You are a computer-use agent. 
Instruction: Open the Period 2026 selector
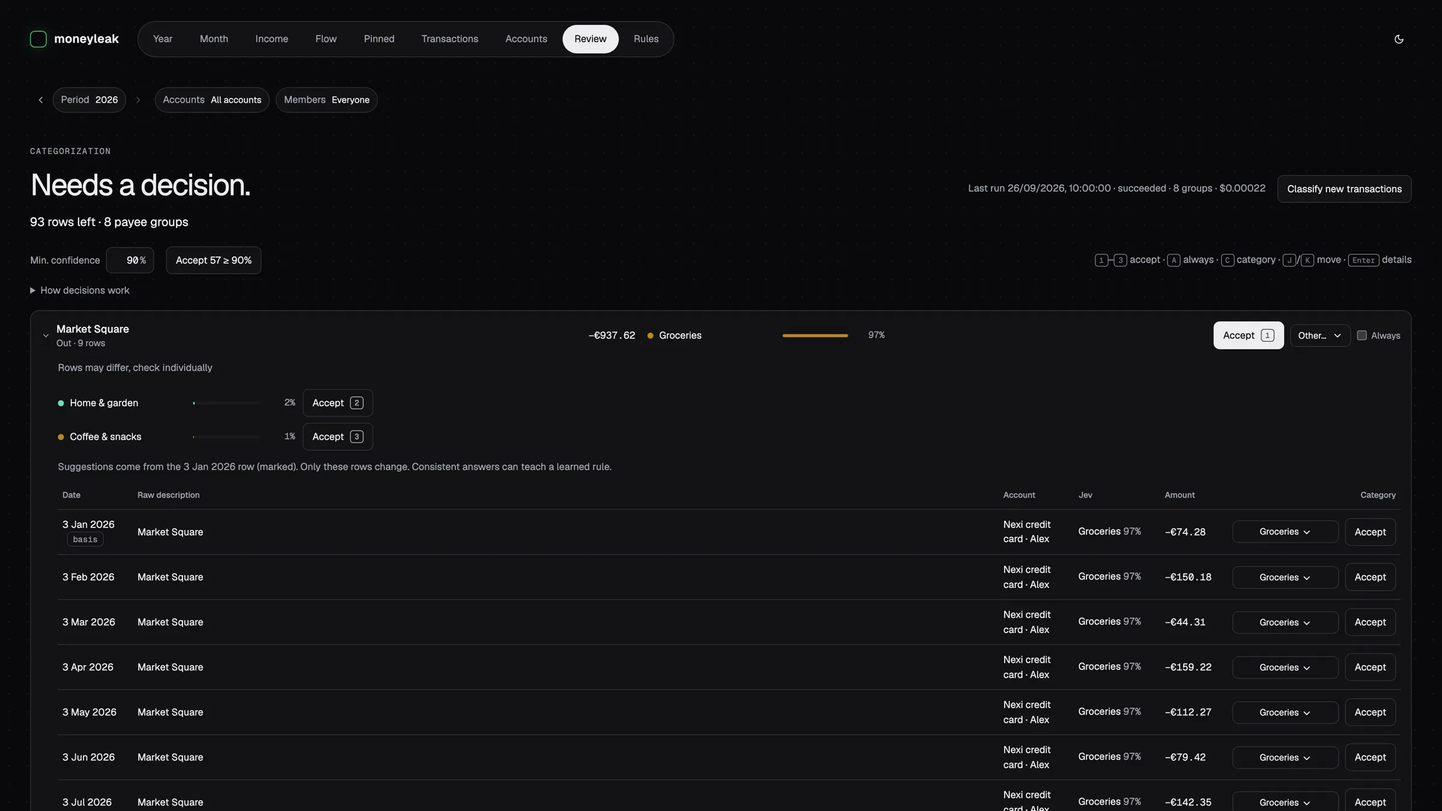pos(90,100)
